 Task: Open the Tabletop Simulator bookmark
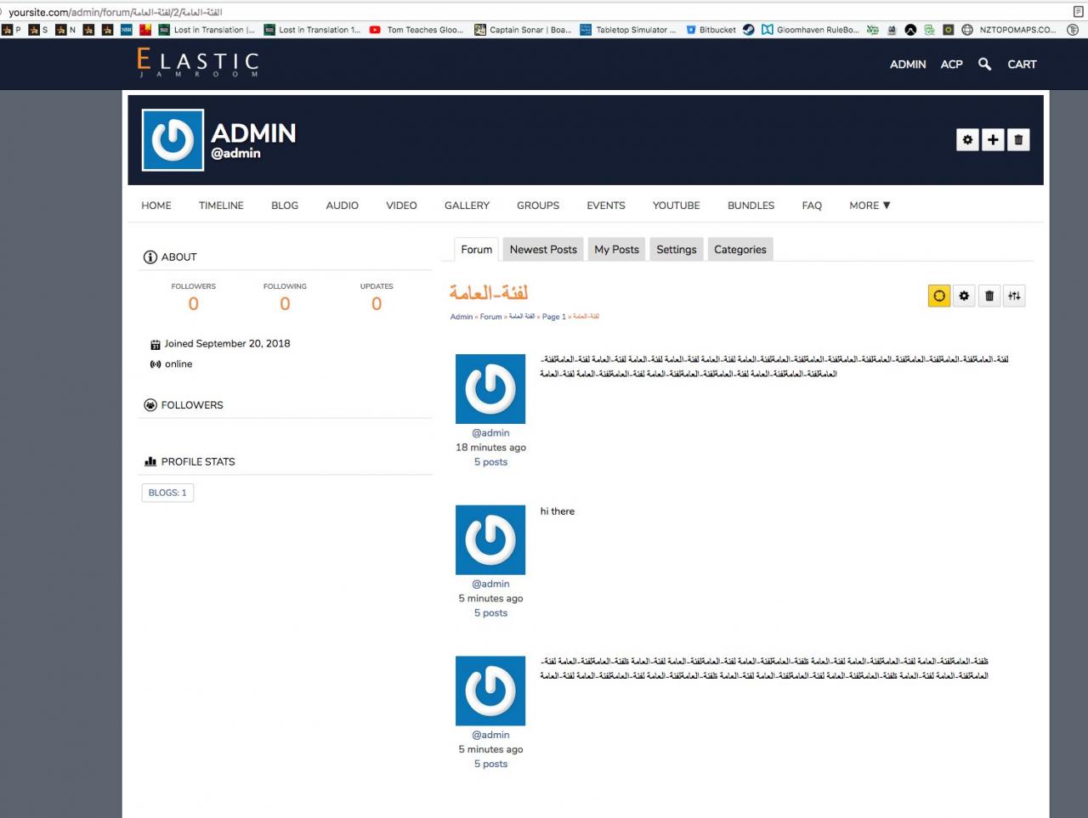click(x=628, y=30)
